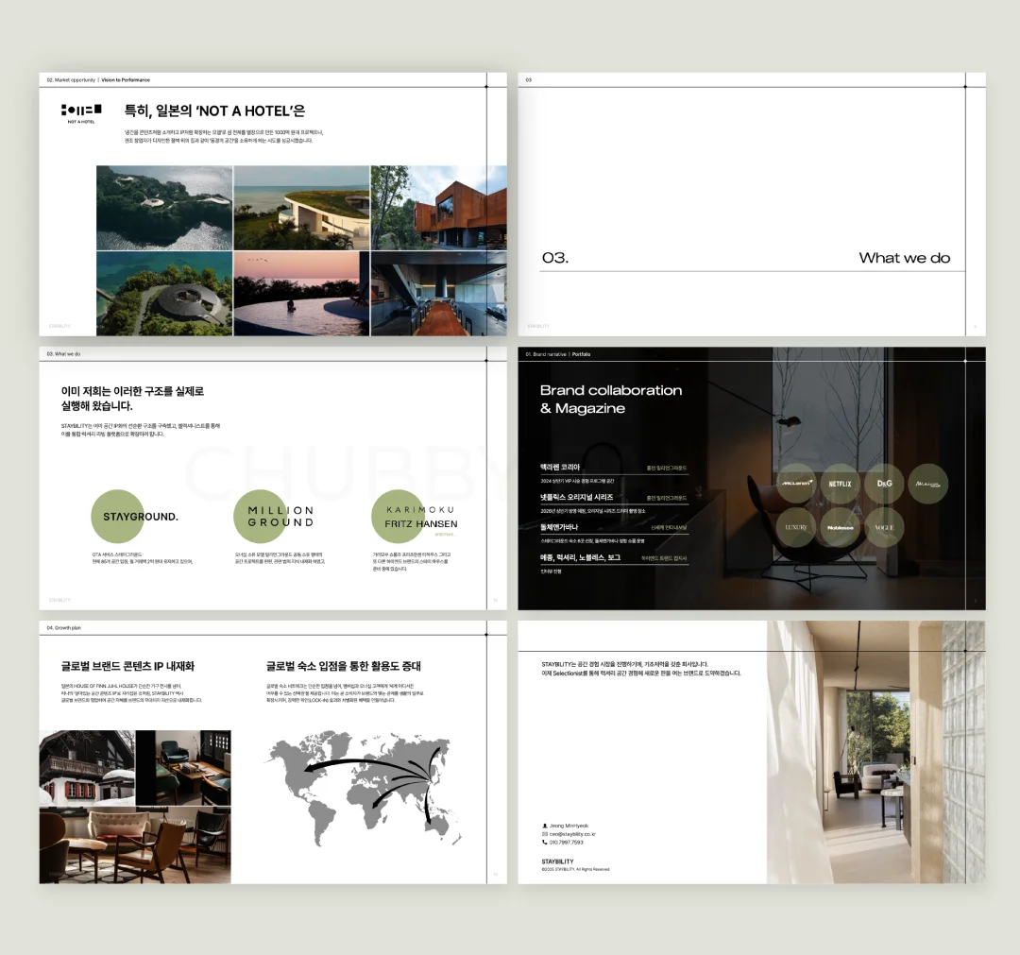Click the D&G logo circle
This screenshot has width=1020, height=955.
[884, 484]
